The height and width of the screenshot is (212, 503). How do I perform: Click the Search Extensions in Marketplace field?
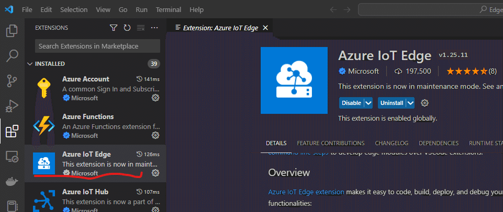(97, 46)
